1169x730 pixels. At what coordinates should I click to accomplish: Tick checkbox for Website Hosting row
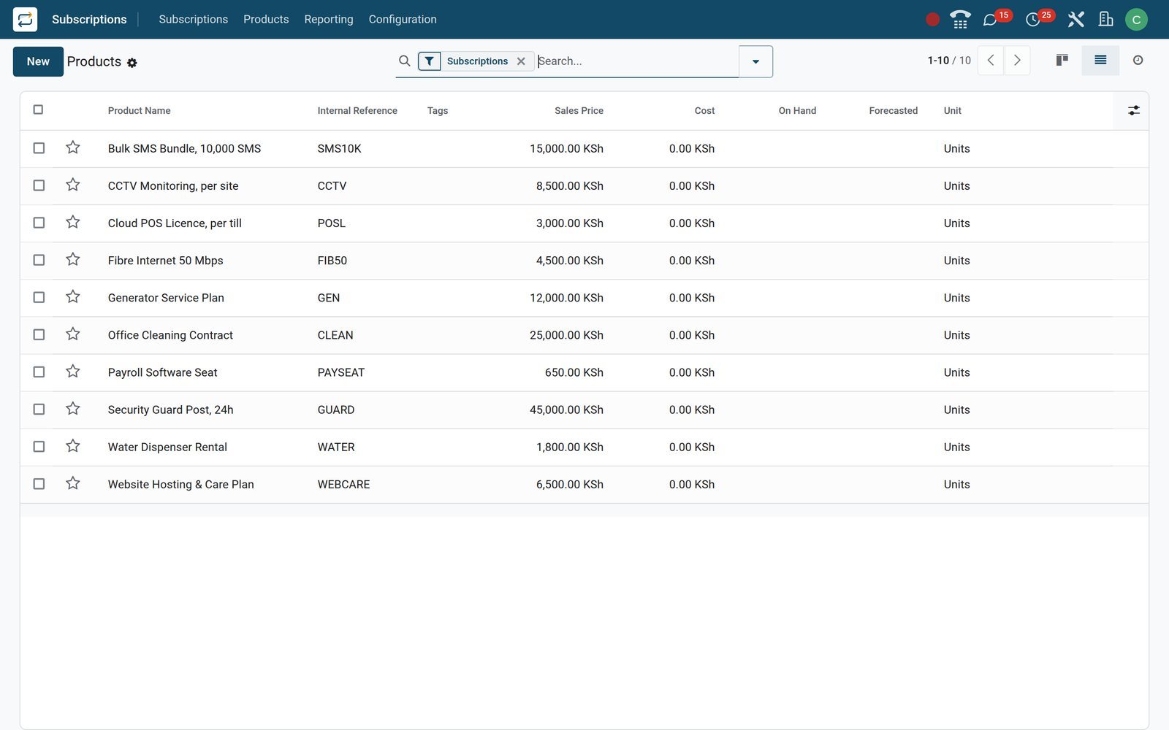click(39, 484)
